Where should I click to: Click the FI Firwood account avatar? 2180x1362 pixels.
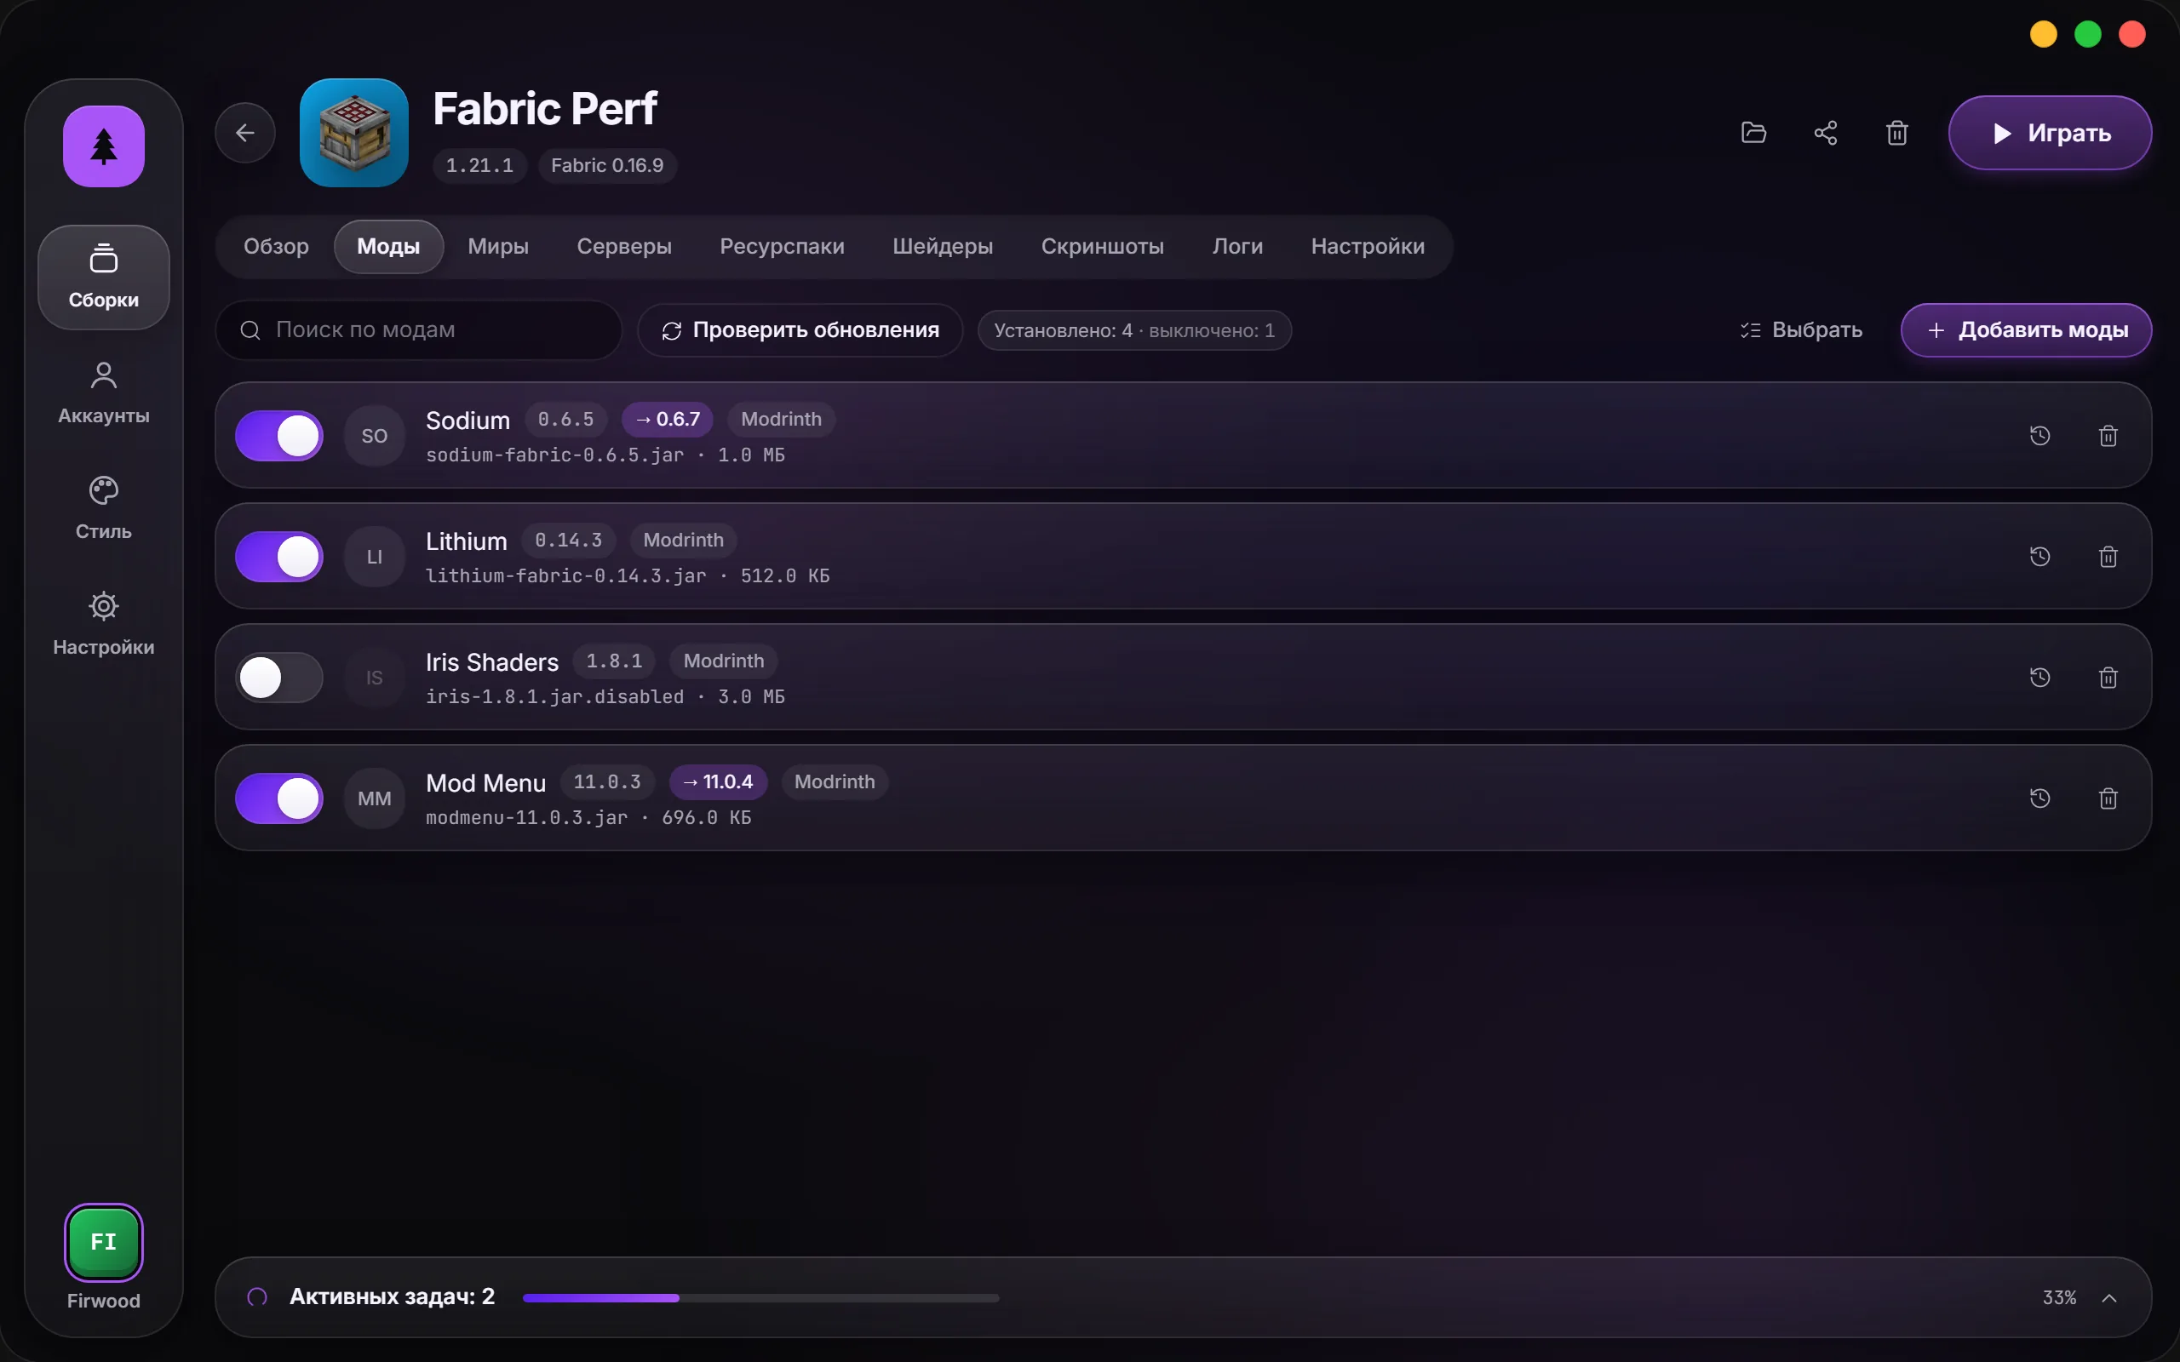tap(104, 1241)
